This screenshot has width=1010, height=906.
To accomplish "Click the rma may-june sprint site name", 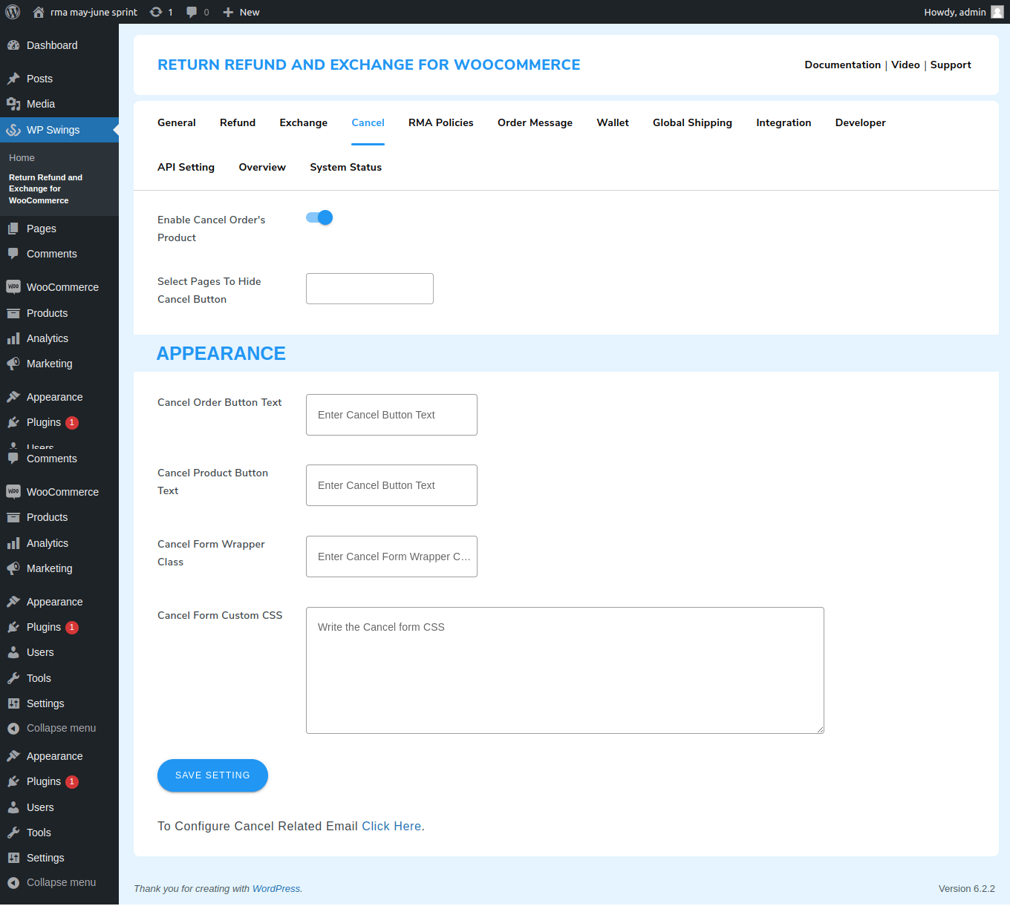I will [x=94, y=12].
